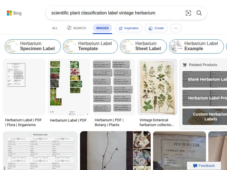This screenshot has height=170, width=227.
Task: Open the Vintage botanical herbarium collection image
Action: pyautogui.click(x=157, y=87)
